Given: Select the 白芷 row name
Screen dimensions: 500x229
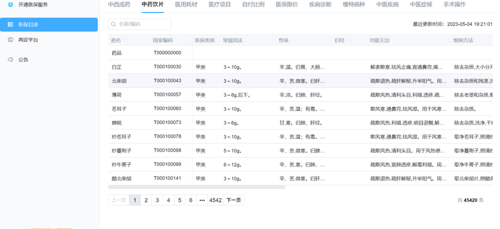Looking at the screenshot, I should (116, 67).
